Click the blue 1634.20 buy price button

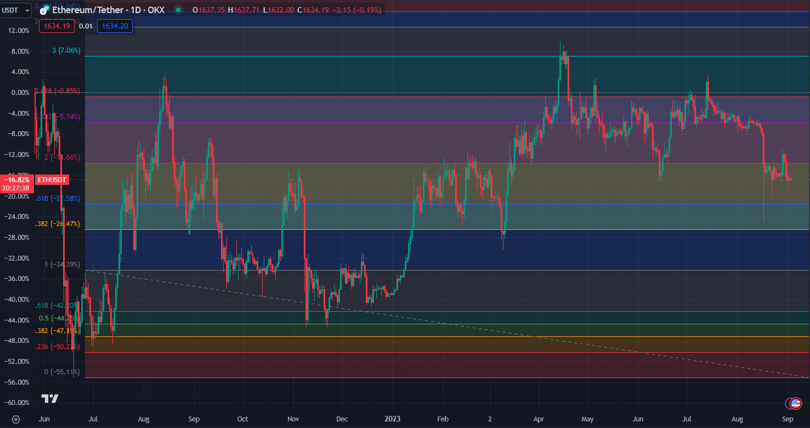click(x=115, y=26)
